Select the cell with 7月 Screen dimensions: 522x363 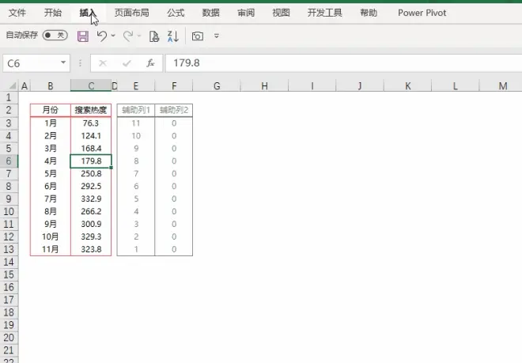click(51, 199)
